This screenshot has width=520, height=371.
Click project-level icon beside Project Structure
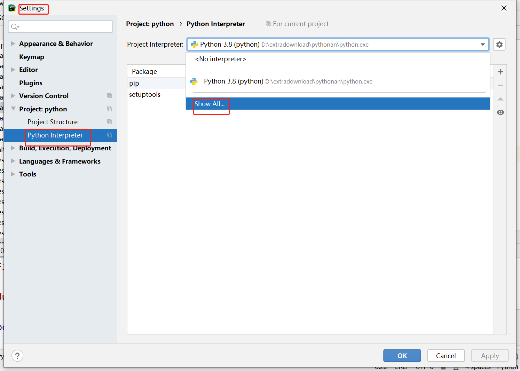[x=110, y=122]
